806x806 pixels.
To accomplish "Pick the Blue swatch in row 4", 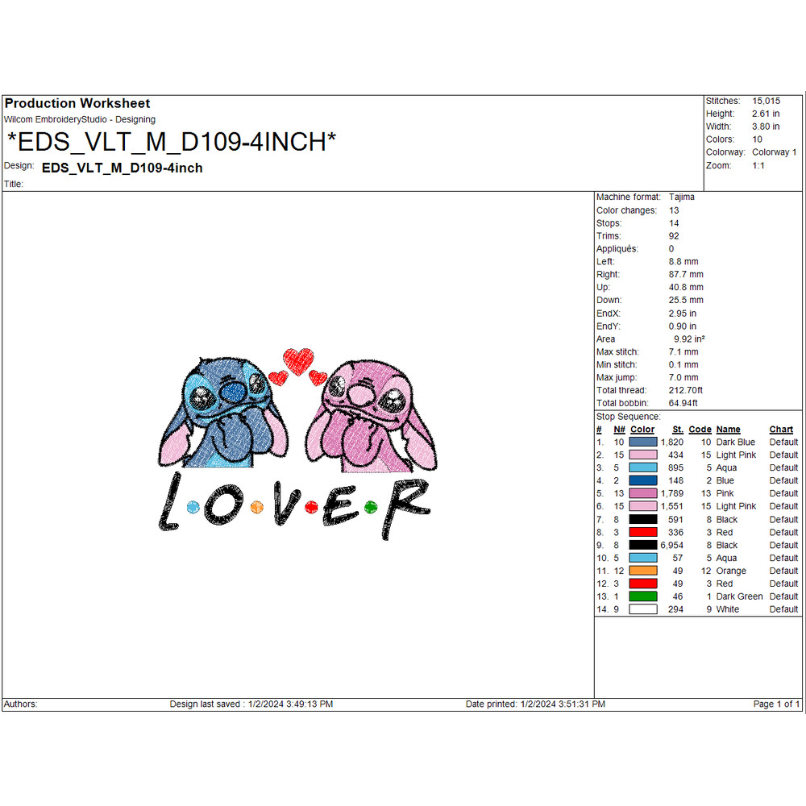I will pyautogui.click(x=642, y=480).
